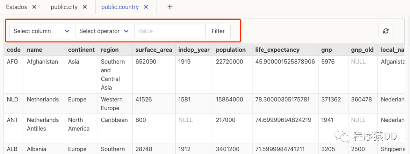The width and height of the screenshot is (410, 154).
Task: Close the public.country tab
Action: tap(146, 7)
